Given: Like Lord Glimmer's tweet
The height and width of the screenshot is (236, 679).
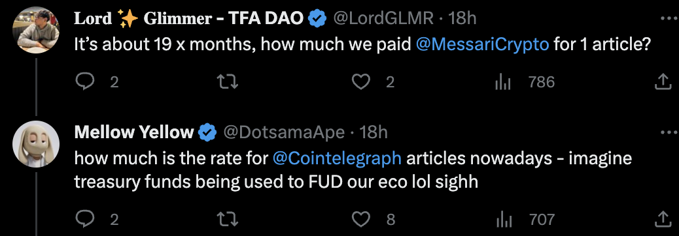Looking at the screenshot, I should coord(360,81).
